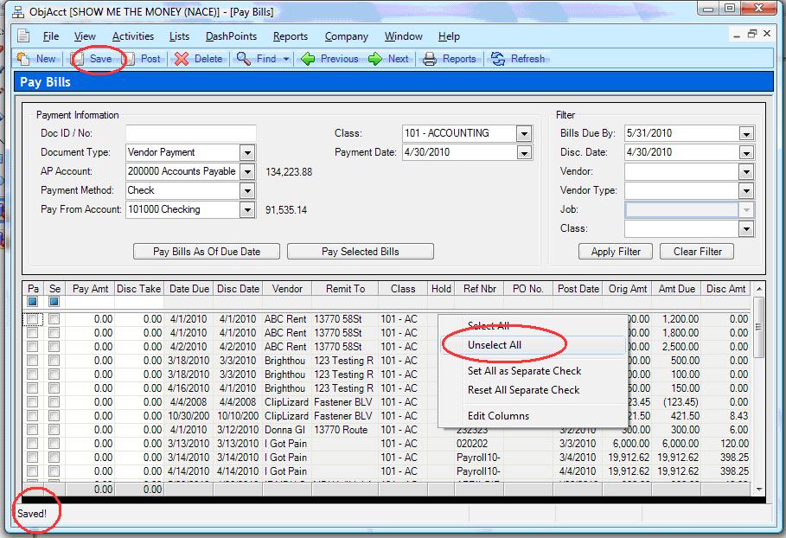Toggle the Pay column header checkbox
Image resolution: width=786 pixels, height=538 pixels.
tap(33, 302)
